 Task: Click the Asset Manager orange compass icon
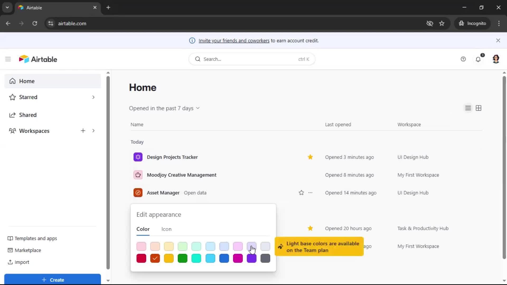(138, 193)
